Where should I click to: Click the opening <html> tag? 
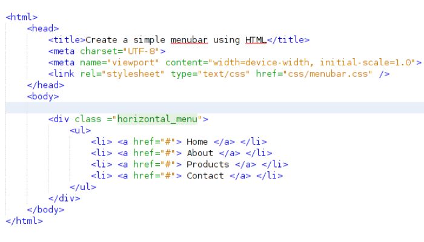[22, 17]
